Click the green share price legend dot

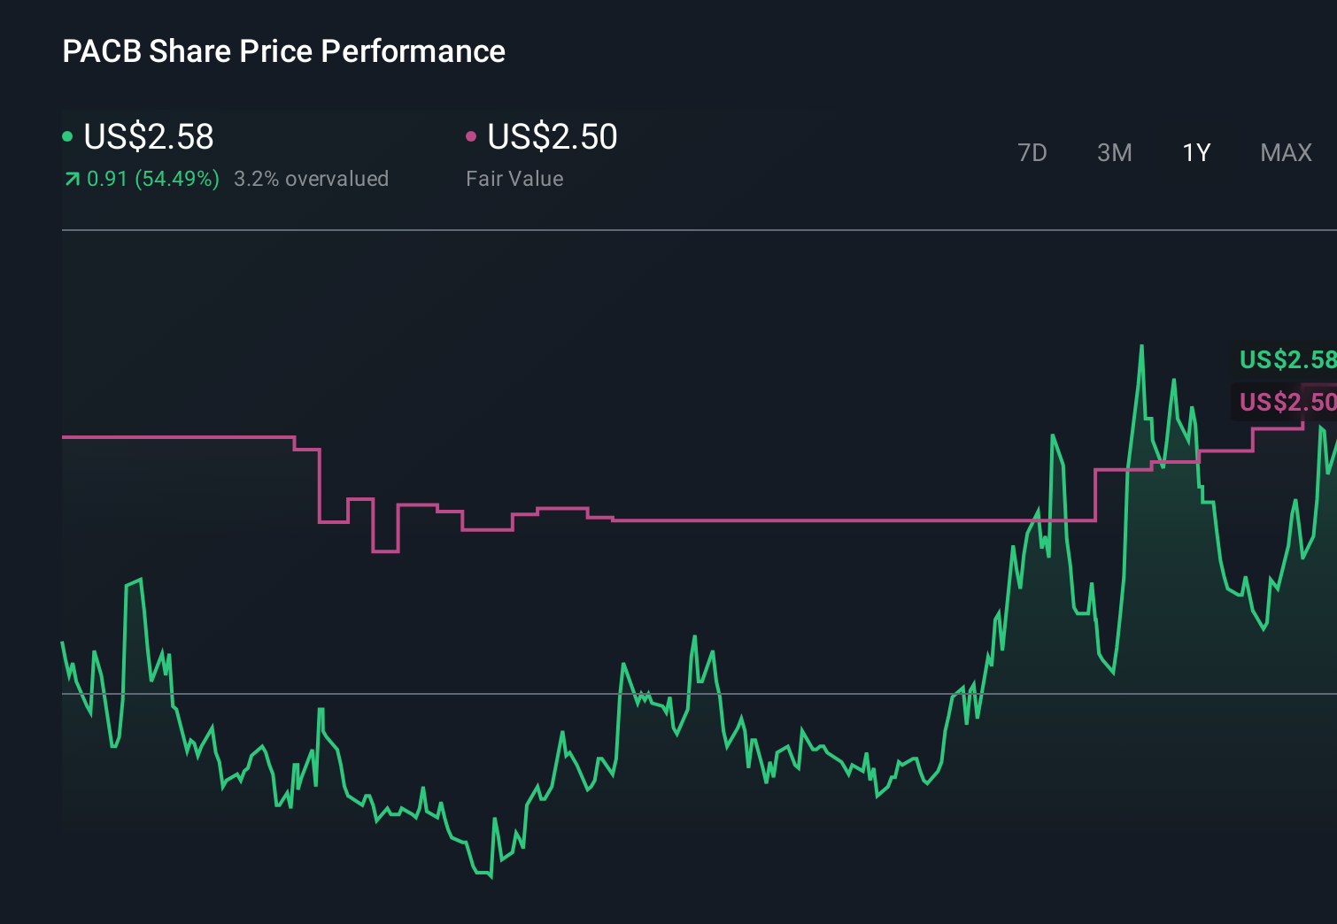tap(67, 135)
